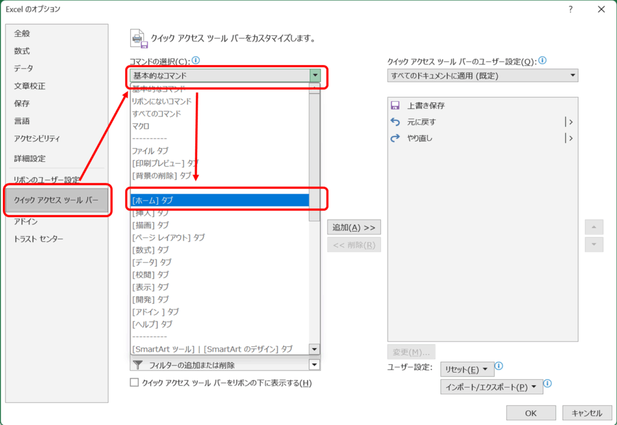617x425 pixels.
Task: Click the OK button
Action: (x=530, y=413)
